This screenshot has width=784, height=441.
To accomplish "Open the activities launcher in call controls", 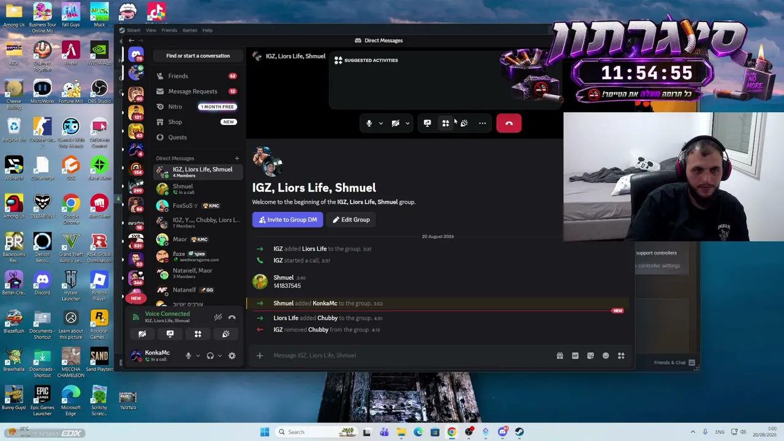I will [446, 123].
